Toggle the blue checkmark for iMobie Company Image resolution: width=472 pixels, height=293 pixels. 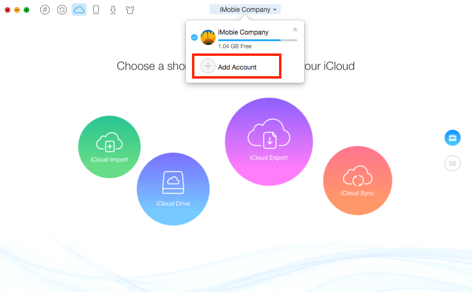tap(194, 38)
